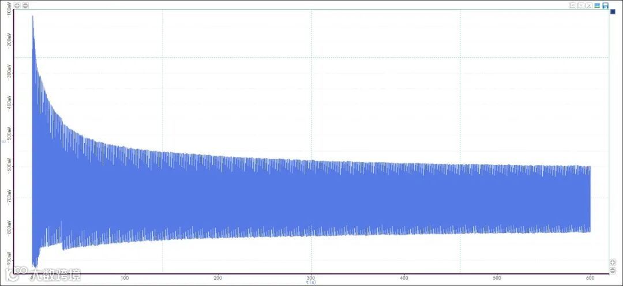Click the E y-axis title
The height and width of the screenshot is (286, 623).
[x=3, y=142]
